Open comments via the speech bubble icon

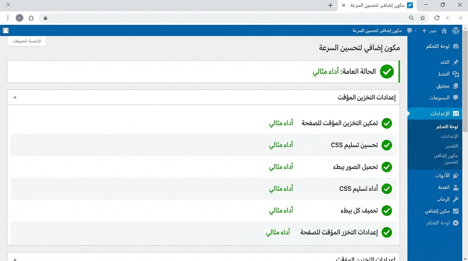pyautogui.click(x=409, y=30)
